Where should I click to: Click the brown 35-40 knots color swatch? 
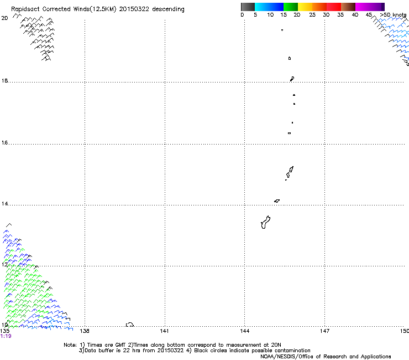348,7
